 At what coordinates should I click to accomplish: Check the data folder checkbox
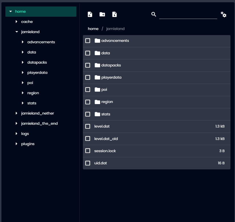point(88,53)
